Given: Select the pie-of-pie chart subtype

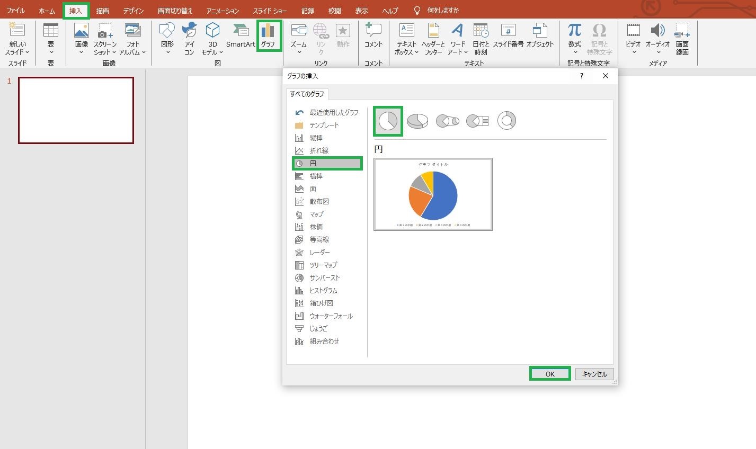Looking at the screenshot, I should pyautogui.click(x=448, y=121).
